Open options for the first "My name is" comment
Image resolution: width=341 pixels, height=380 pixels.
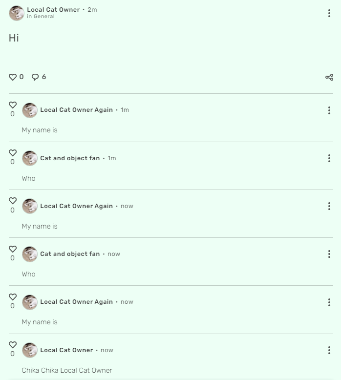(x=329, y=110)
